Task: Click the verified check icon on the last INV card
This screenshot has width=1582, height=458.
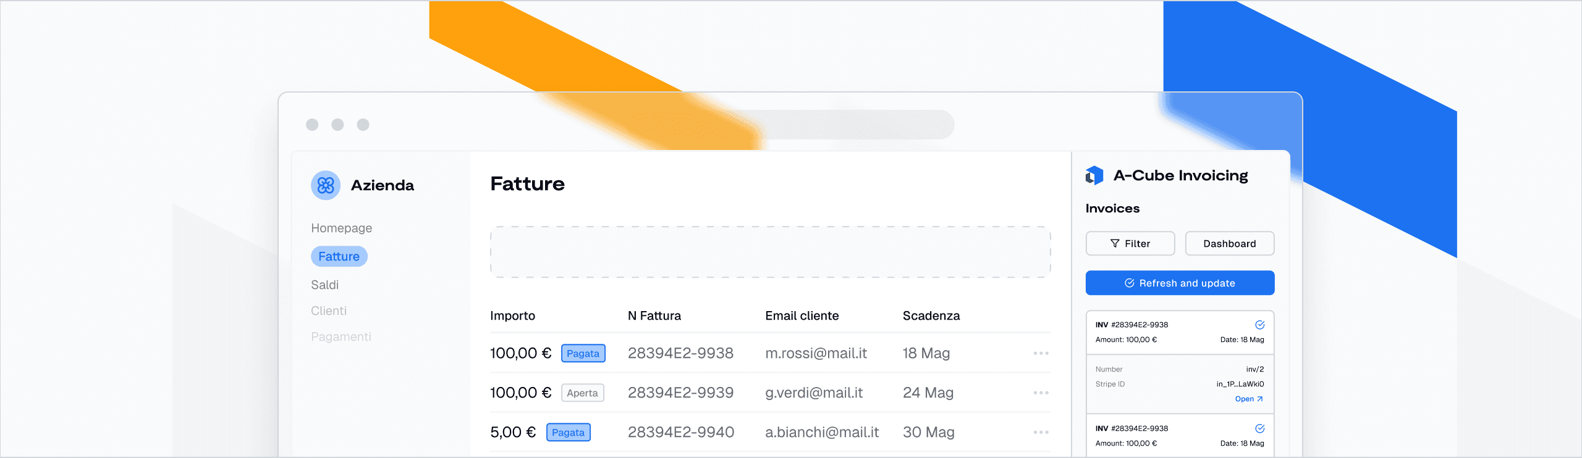Action: [x=1259, y=428]
